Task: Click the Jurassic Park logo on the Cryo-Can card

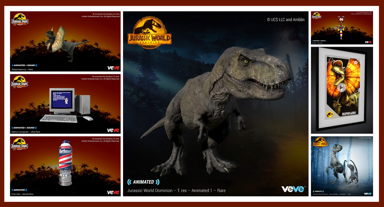Action: [x=19, y=144]
